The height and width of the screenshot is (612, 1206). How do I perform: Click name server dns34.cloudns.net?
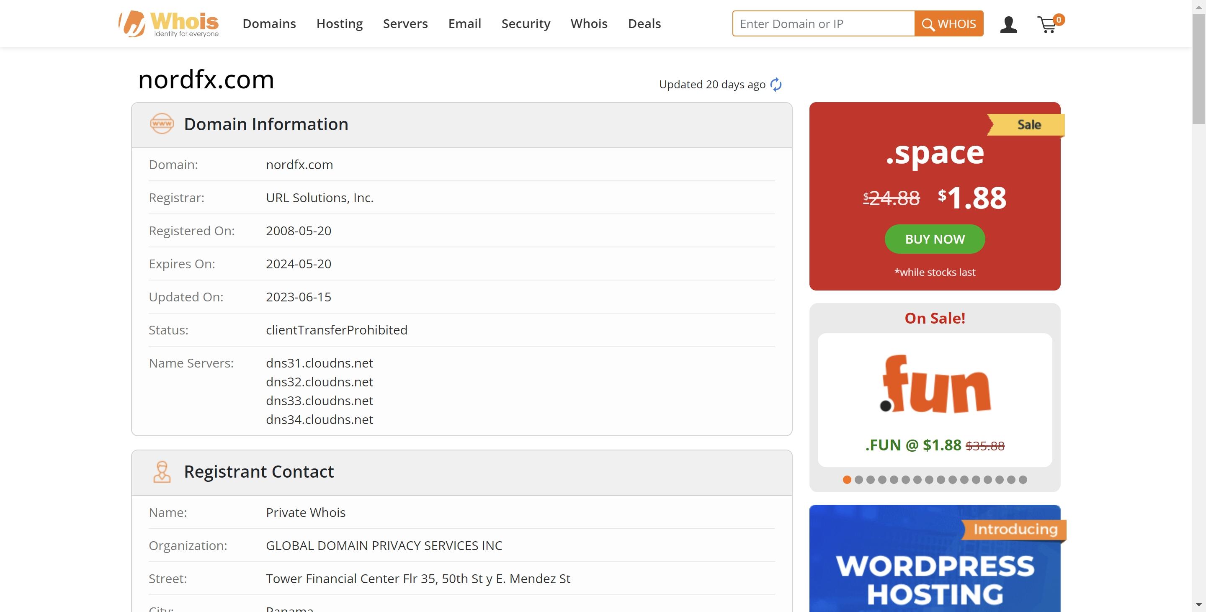point(319,420)
